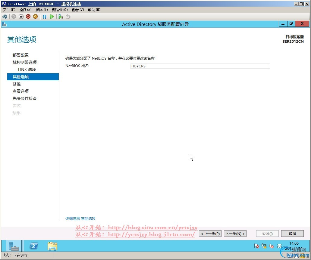Click the red Shut Down icon
311x260 pixels.
[28, 17]
